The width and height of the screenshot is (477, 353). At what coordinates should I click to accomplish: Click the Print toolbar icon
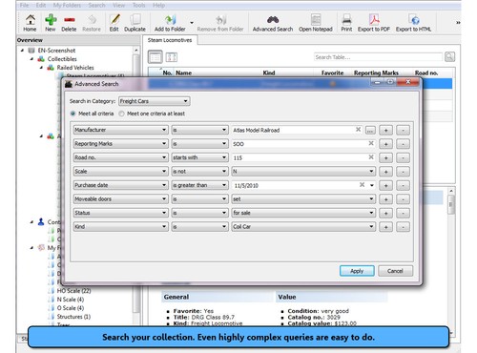346,20
